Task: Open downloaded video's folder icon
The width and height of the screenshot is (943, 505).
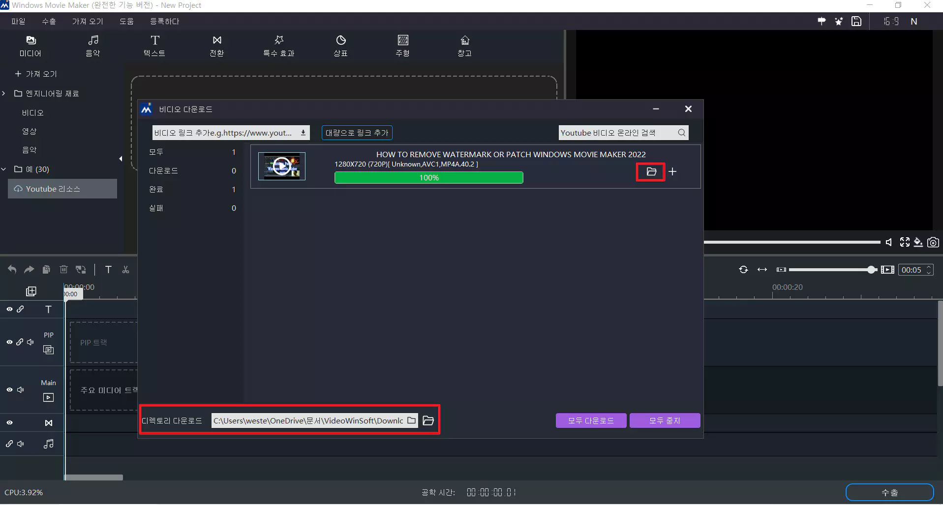Action: click(651, 171)
